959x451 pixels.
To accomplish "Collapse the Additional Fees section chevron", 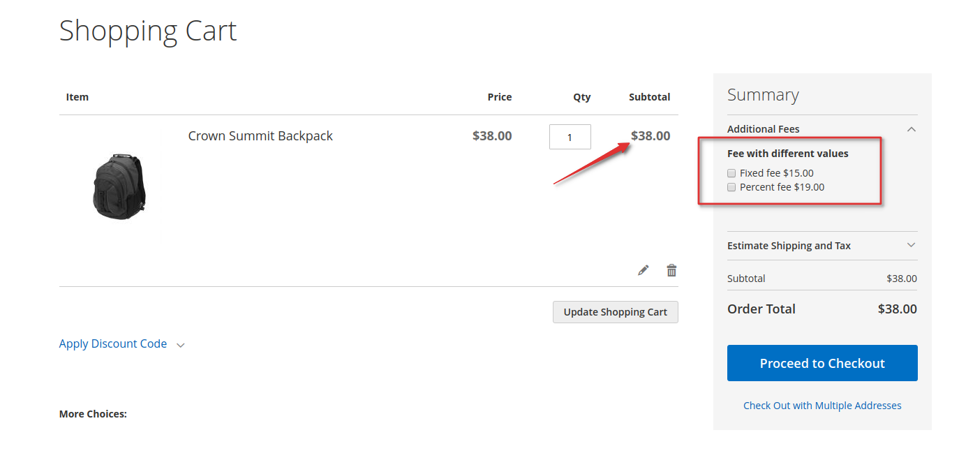I will pyautogui.click(x=911, y=129).
